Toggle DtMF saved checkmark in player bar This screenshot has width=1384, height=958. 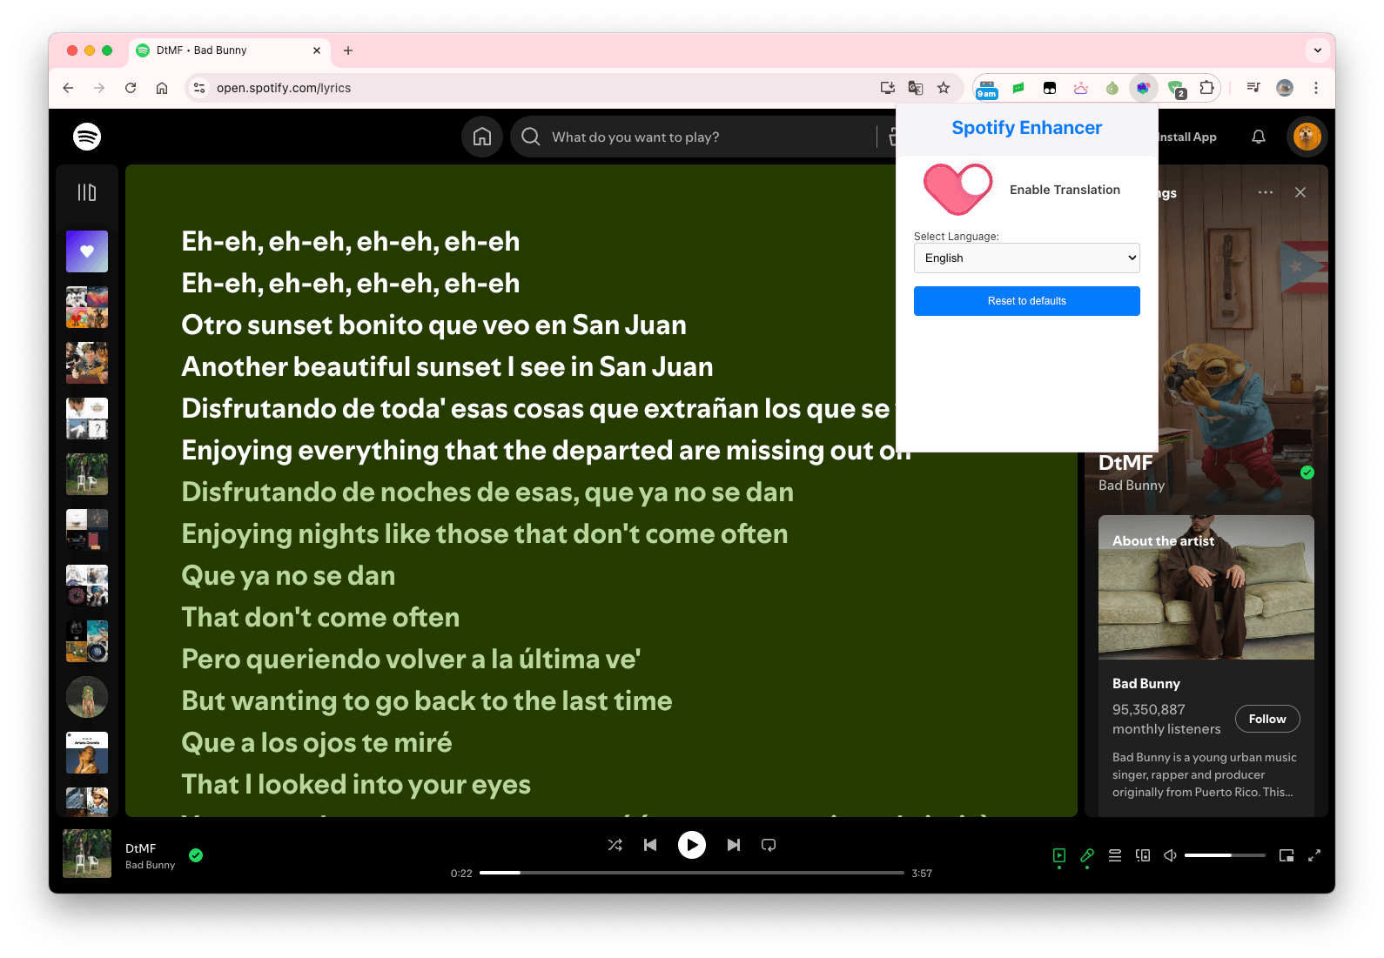click(196, 855)
